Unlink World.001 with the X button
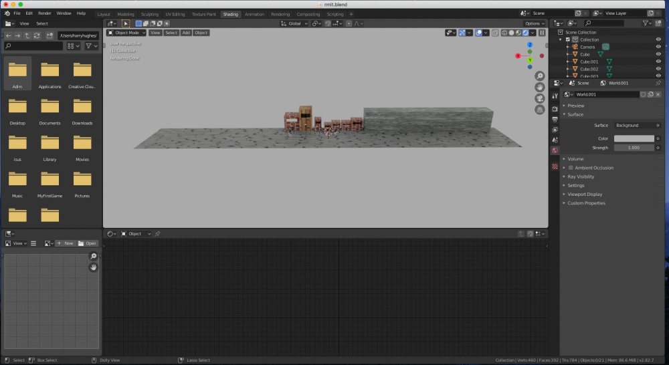Image resolution: width=669 pixels, height=365 pixels. [658, 94]
